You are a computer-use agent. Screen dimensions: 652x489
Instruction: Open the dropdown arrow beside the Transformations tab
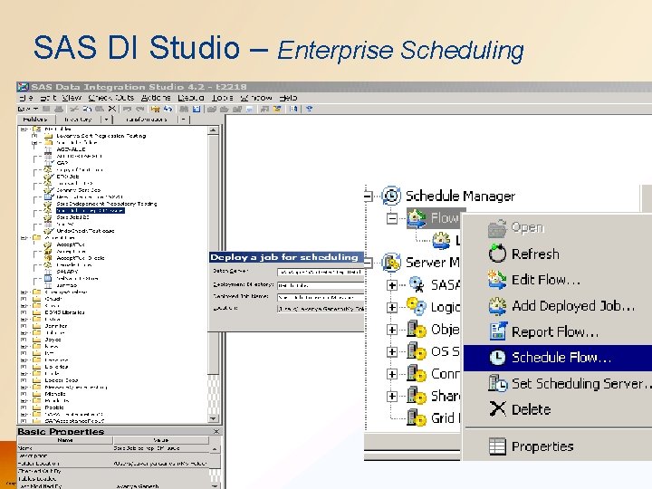point(183,120)
